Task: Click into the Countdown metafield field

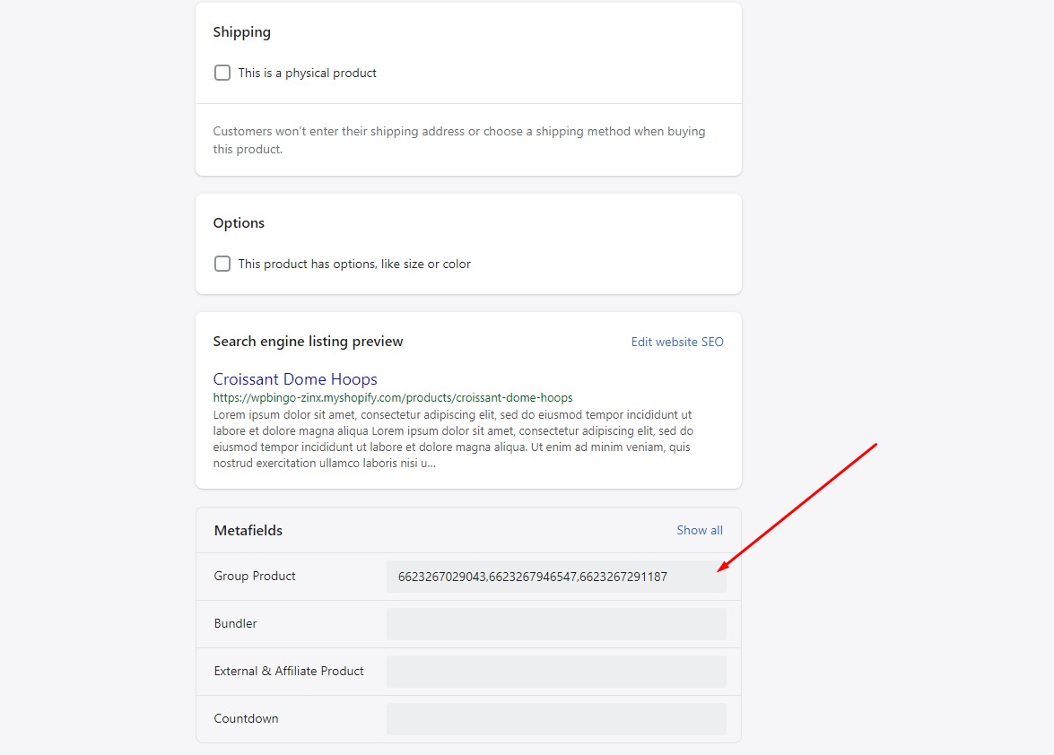Action: pyautogui.click(x=555, y=719)
